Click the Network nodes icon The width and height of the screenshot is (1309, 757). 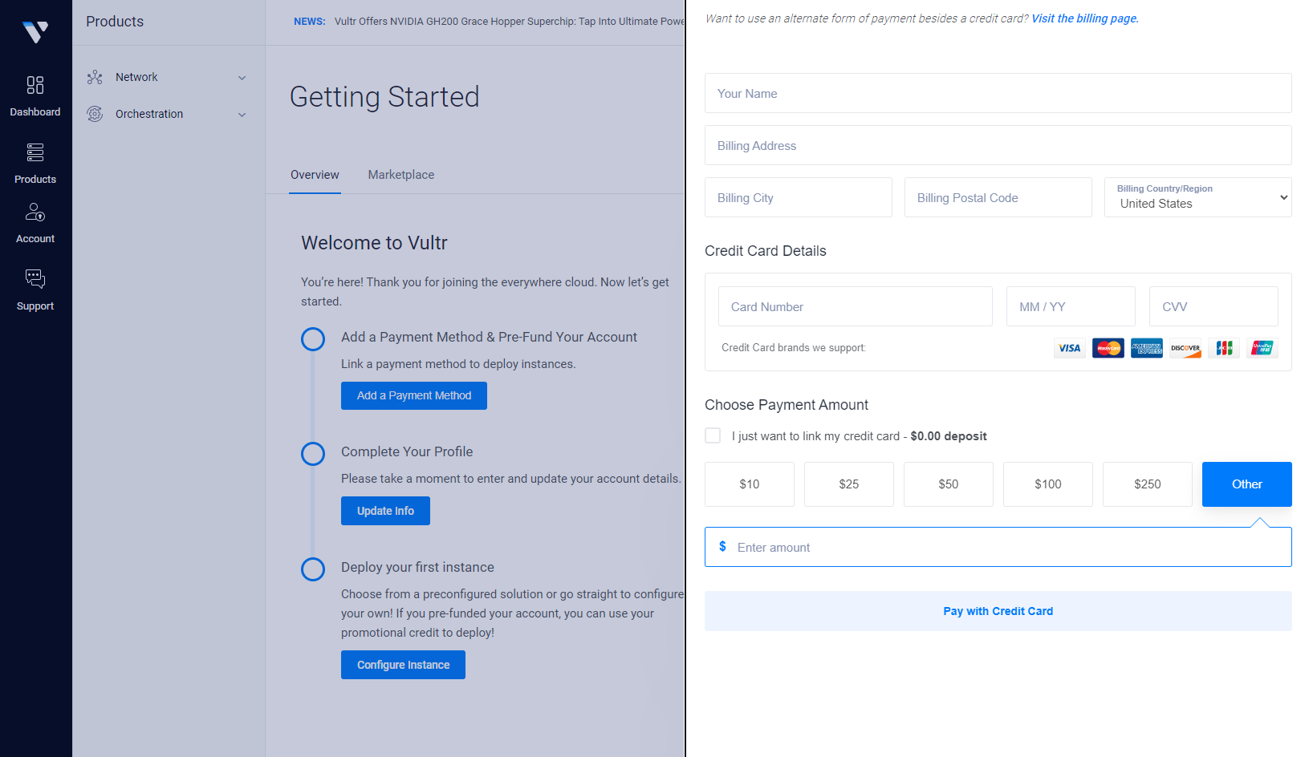95,77
